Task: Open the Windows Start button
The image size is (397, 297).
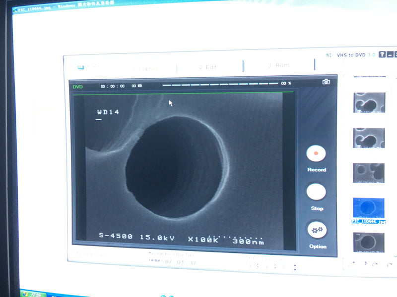Action: click(x=33, y=294)
